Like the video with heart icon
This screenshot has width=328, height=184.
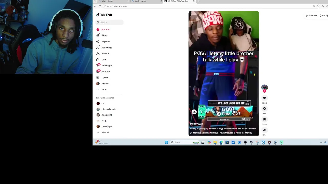(264, 98)
